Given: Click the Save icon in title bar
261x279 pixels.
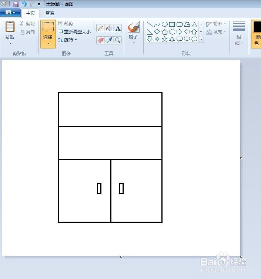Looking at the screenshot, I should pyautogui.click(x=16, y=4).
